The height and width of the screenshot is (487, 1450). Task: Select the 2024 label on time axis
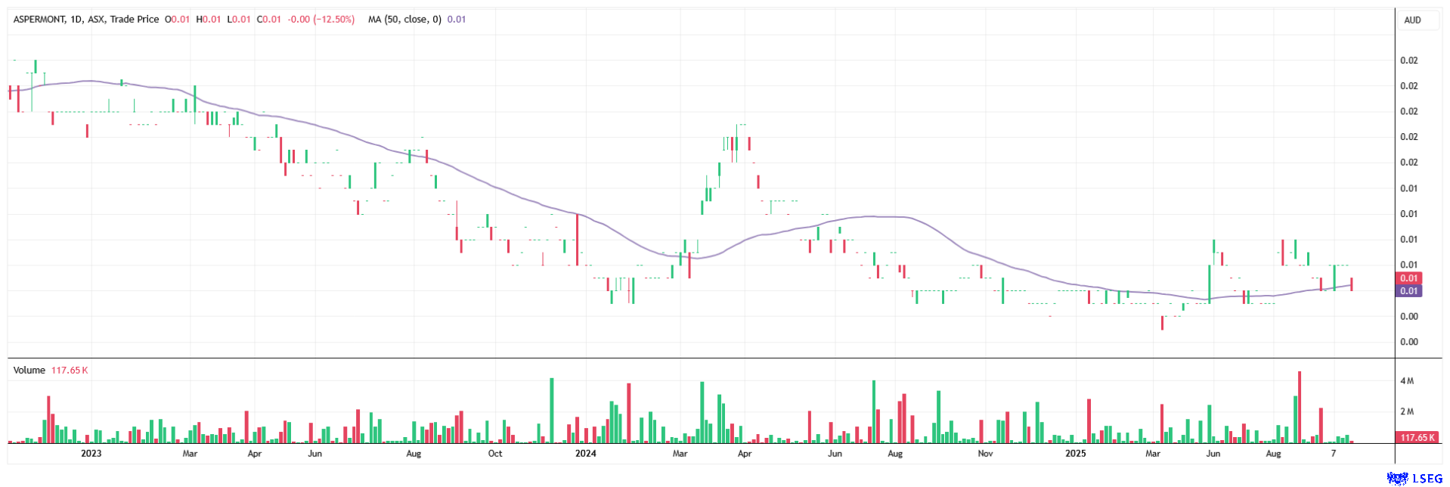pos(585,454)
